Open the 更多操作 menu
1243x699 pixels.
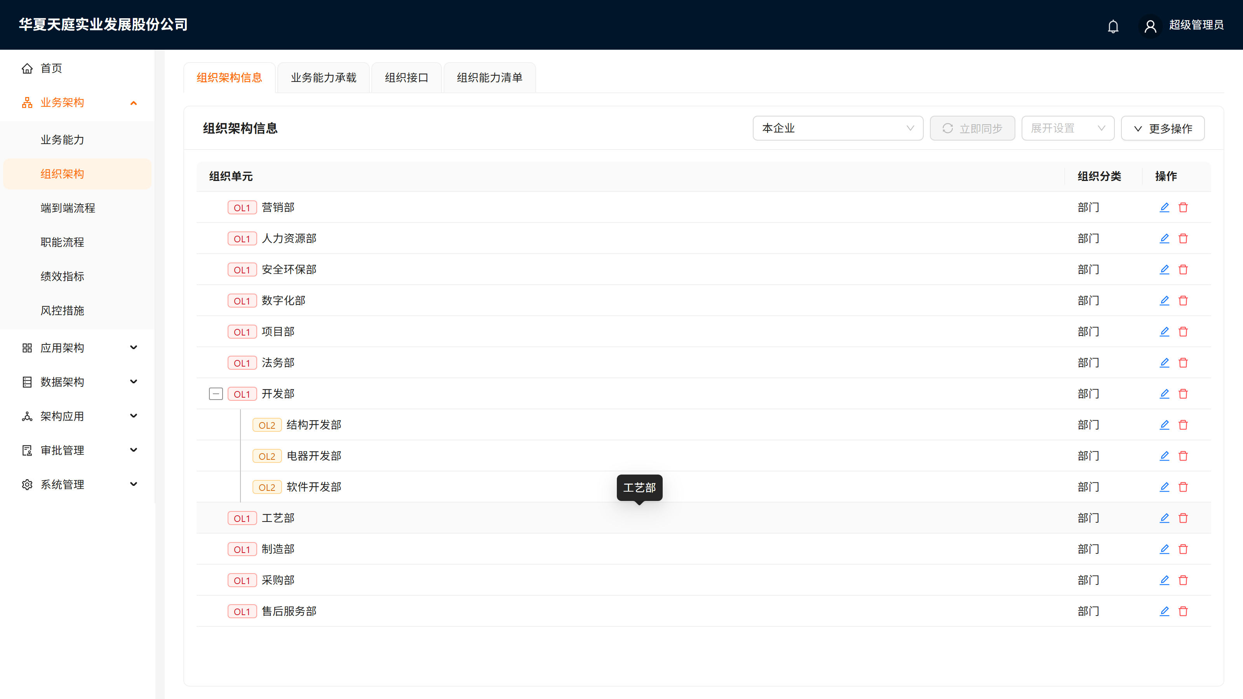pyautogui.click(x=1163, y=128)
